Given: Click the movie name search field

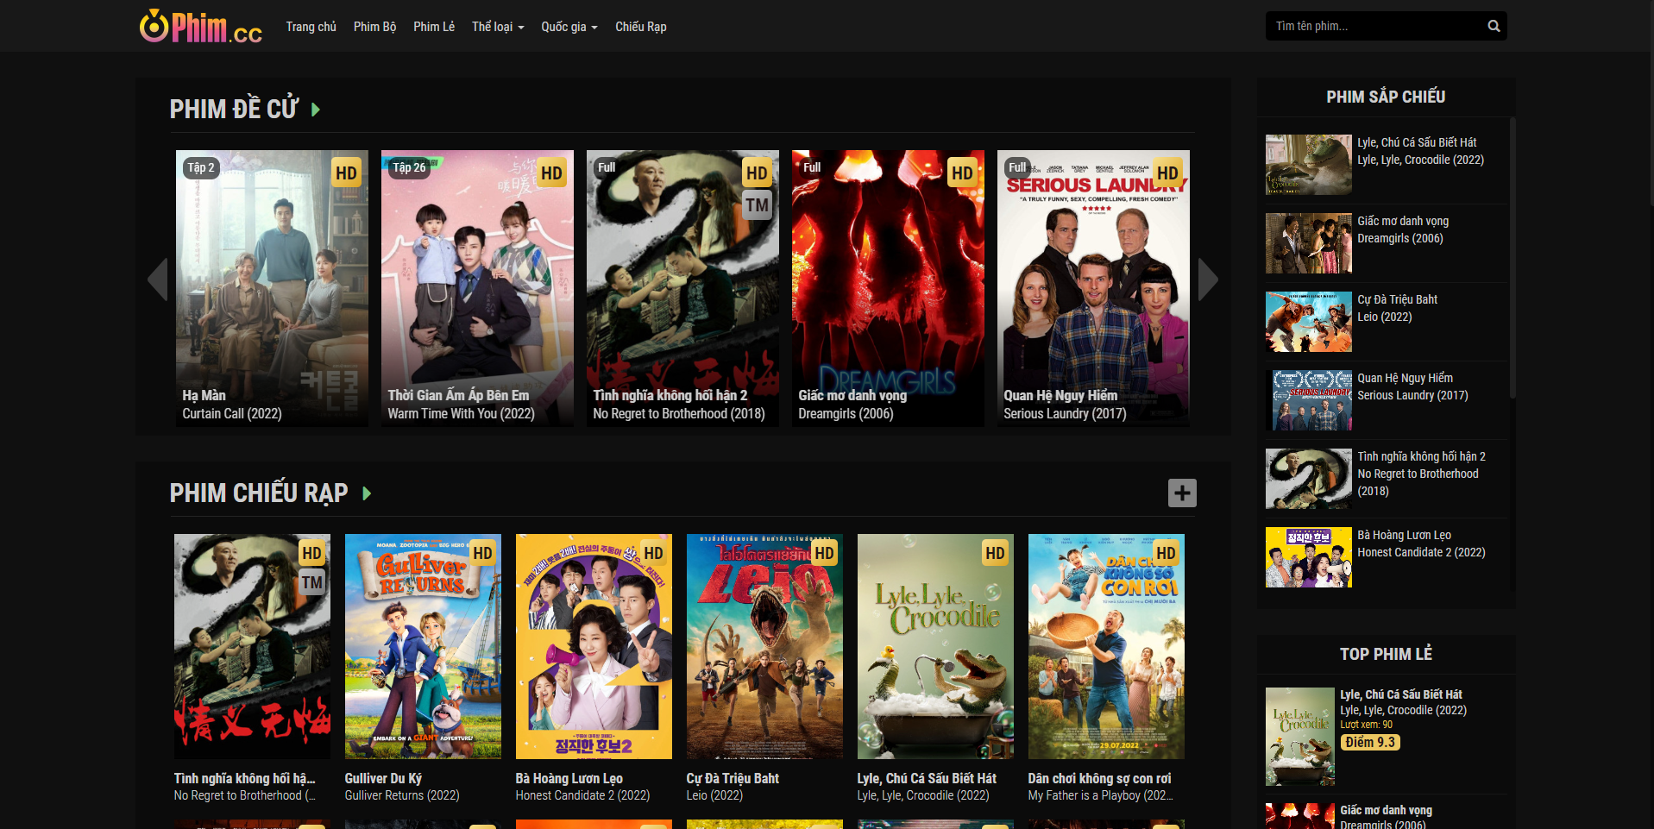Looking at the screenshot, I should (x=1372, y=27).
